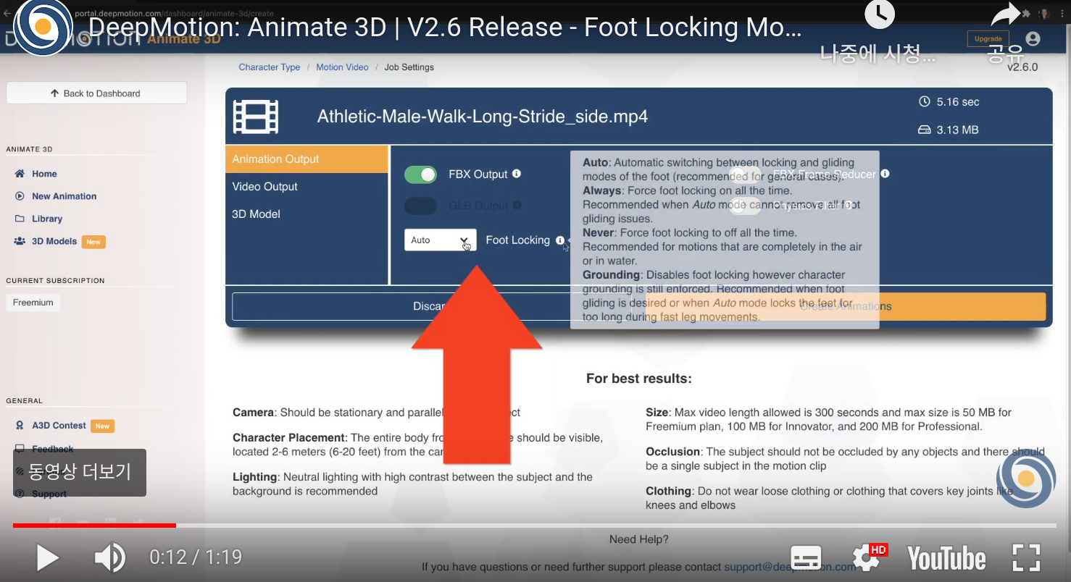Select the 3D Model tab
The width and height of the screenshot is (1071, 582).
307,214
